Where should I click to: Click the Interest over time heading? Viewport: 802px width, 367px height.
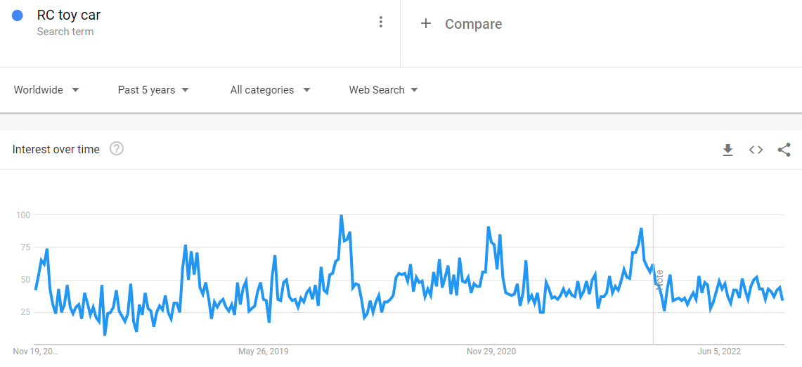click(x=56, y=149)
